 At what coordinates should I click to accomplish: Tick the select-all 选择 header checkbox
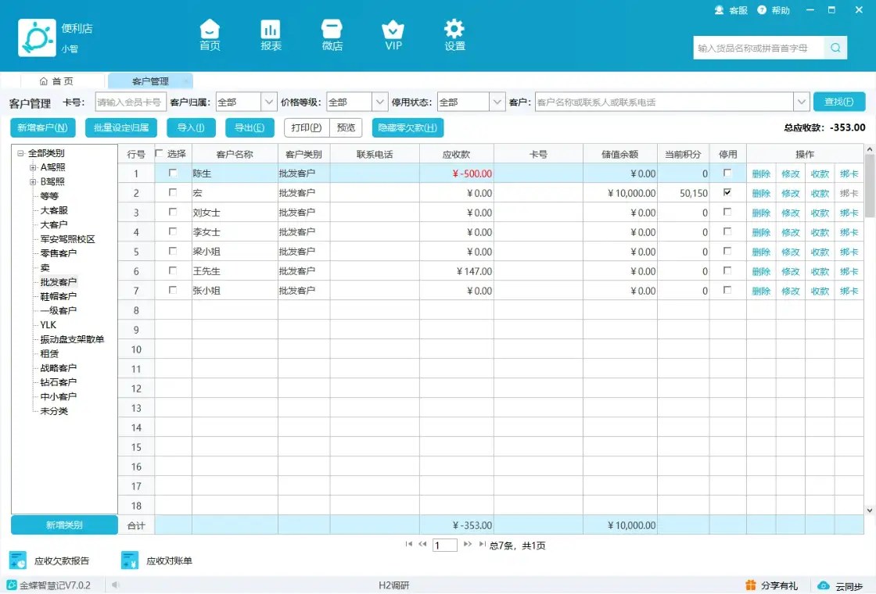[x=160, y=153]
